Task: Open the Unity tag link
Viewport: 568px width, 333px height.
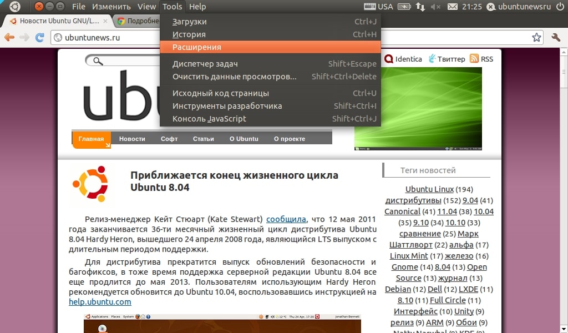Action: coord(464,311)
